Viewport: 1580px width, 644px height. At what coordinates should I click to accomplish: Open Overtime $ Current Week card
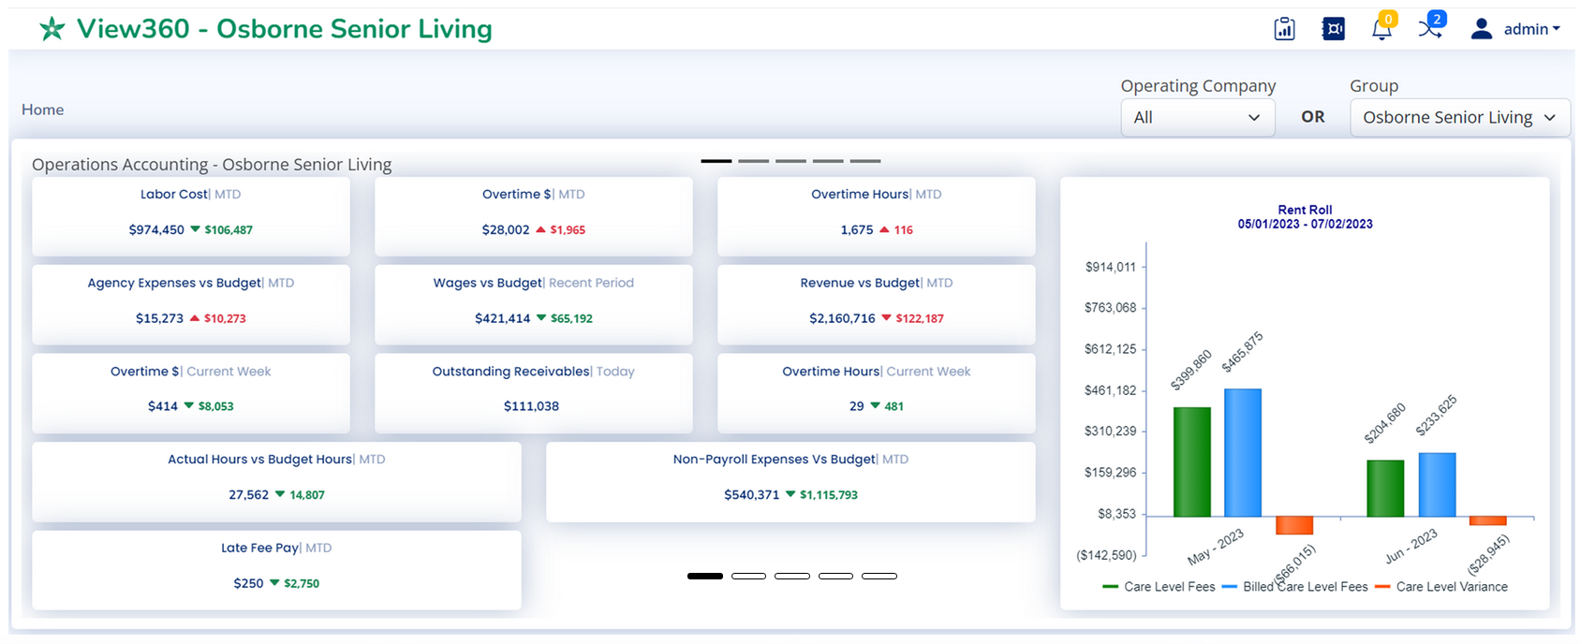point(191,392)
